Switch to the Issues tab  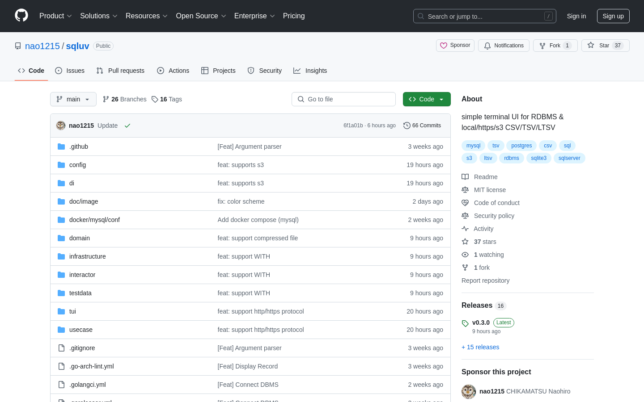coord(70,71)
